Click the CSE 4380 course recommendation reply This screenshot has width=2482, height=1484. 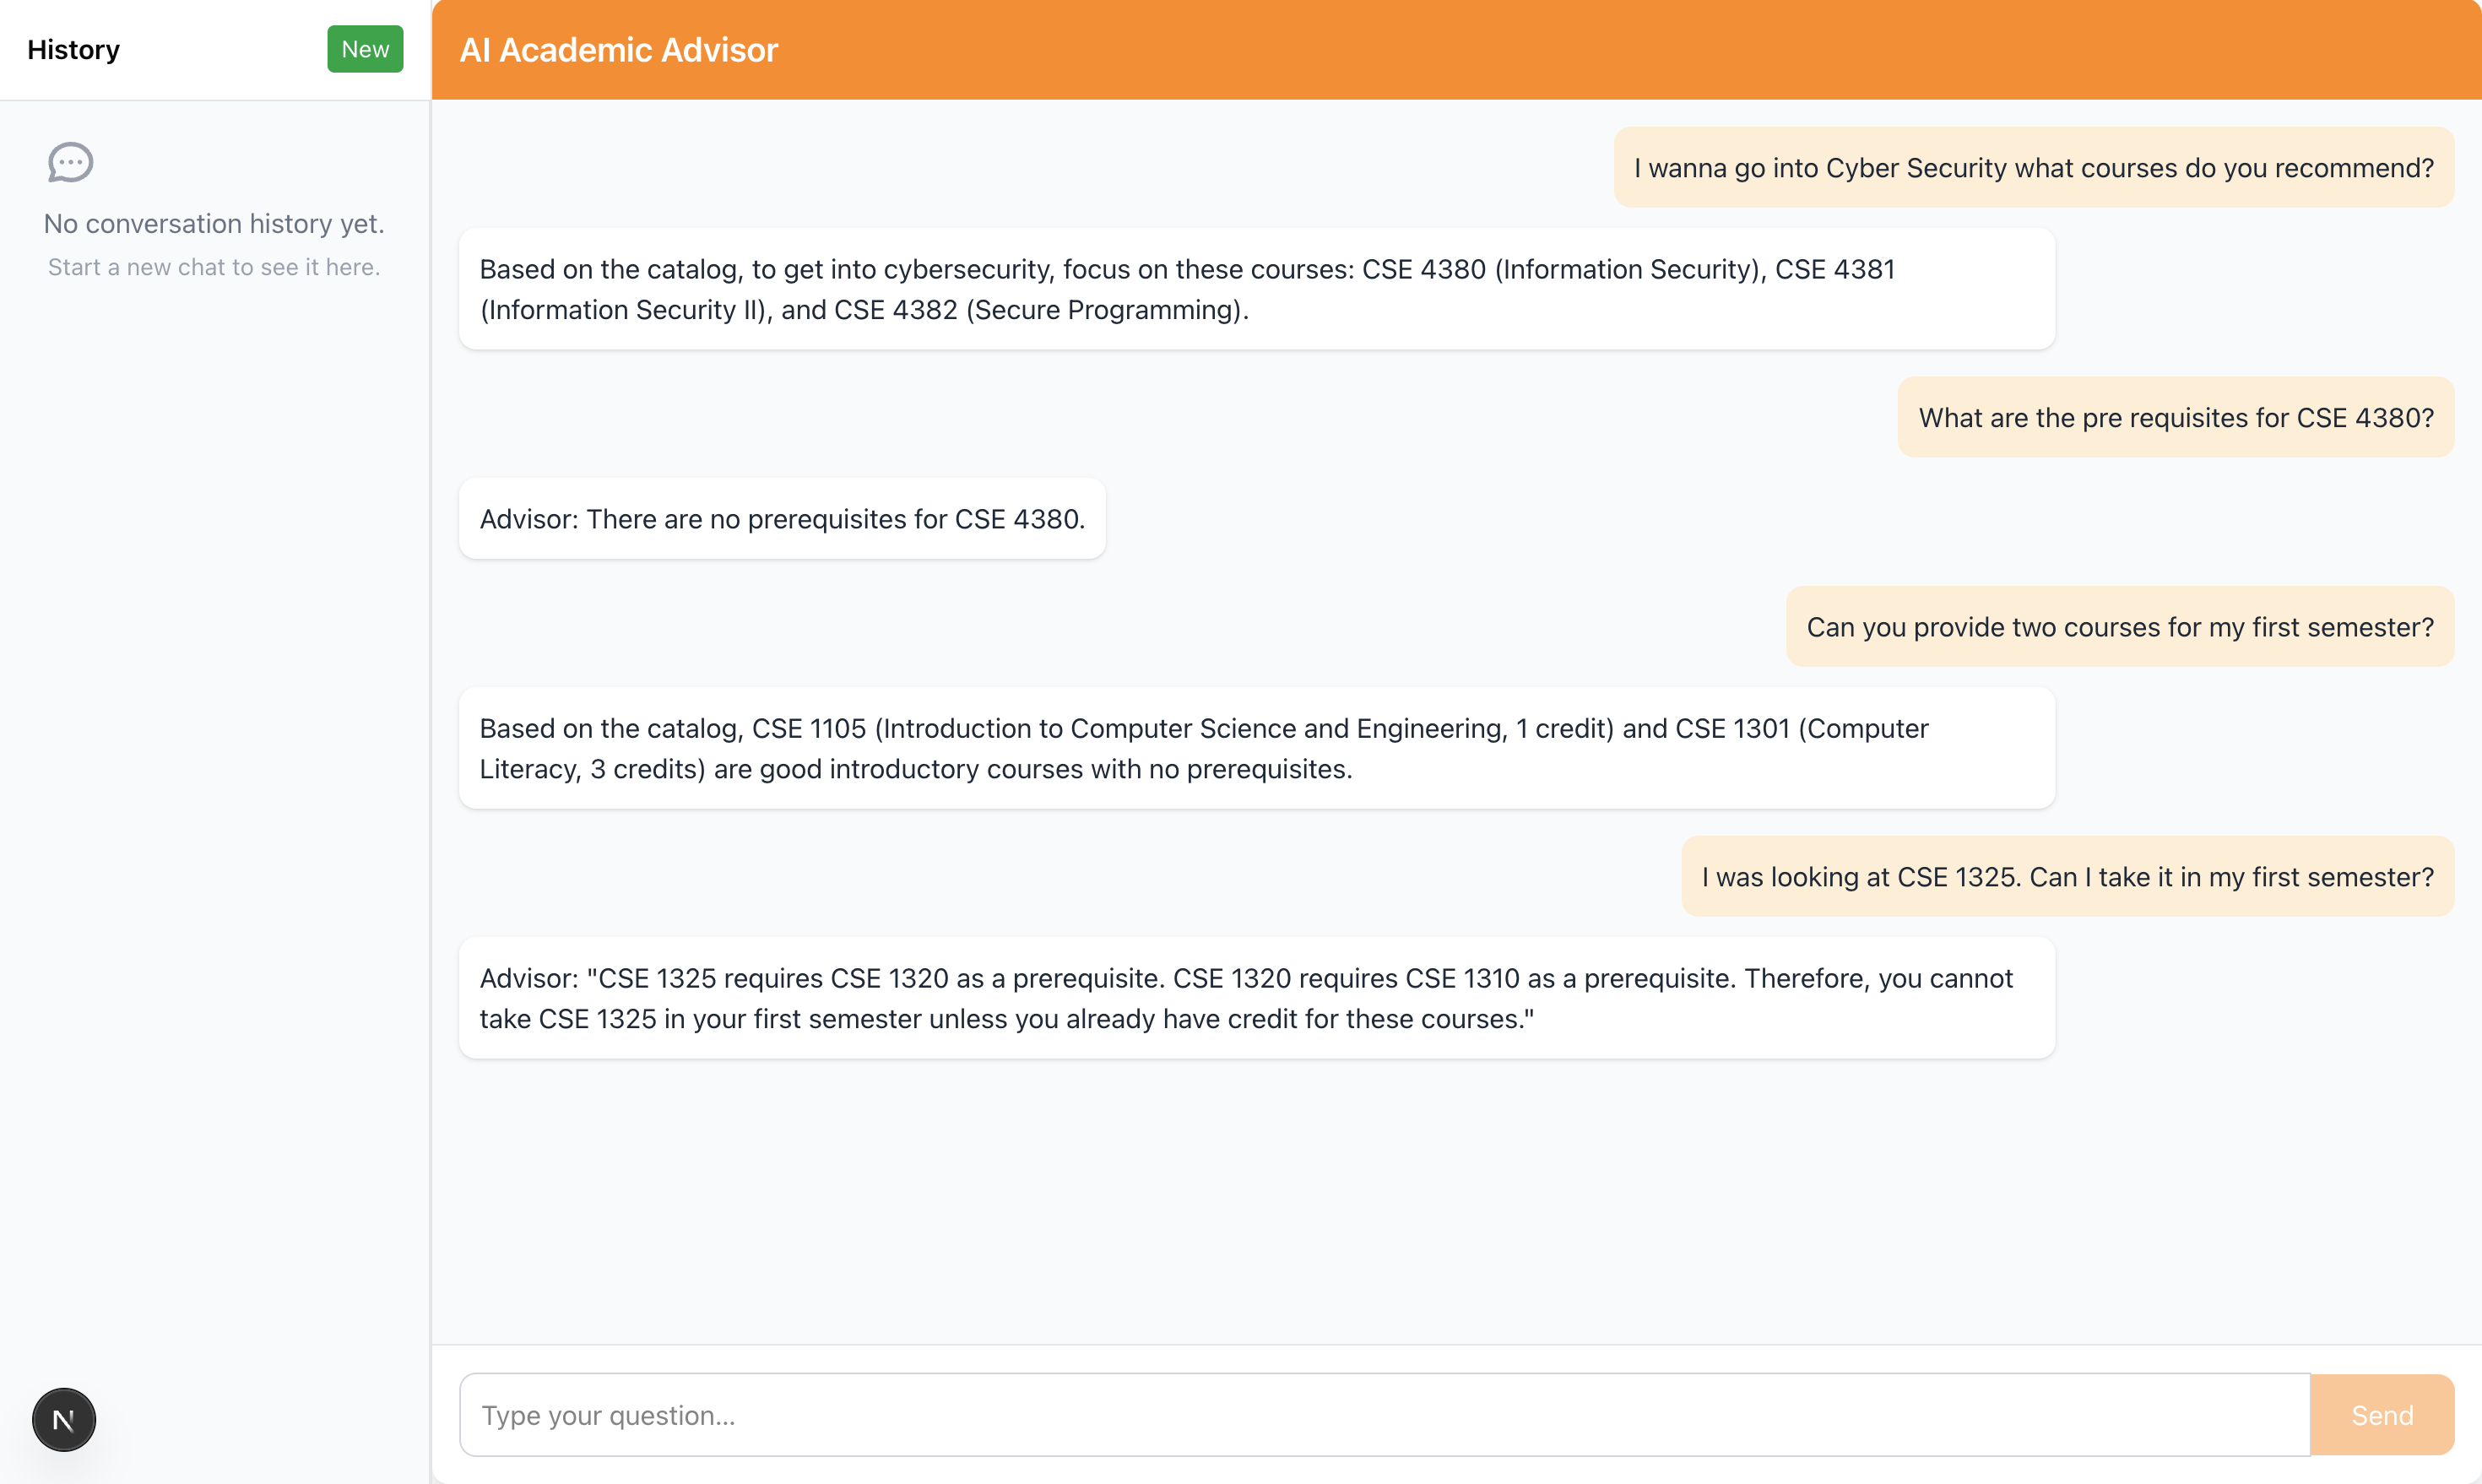click(x=1256, y=289)
